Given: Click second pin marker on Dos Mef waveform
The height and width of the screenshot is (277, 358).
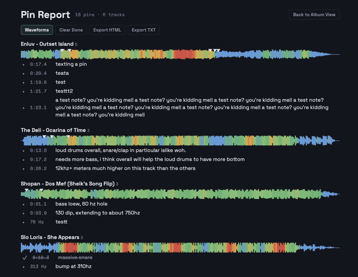Looking at the screenshot, I should pos(41,190).
